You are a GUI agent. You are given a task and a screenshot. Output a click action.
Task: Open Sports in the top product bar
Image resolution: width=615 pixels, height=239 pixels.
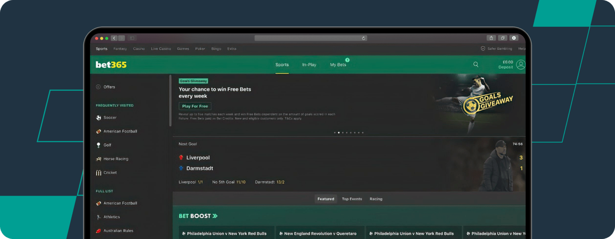point(102,49)
